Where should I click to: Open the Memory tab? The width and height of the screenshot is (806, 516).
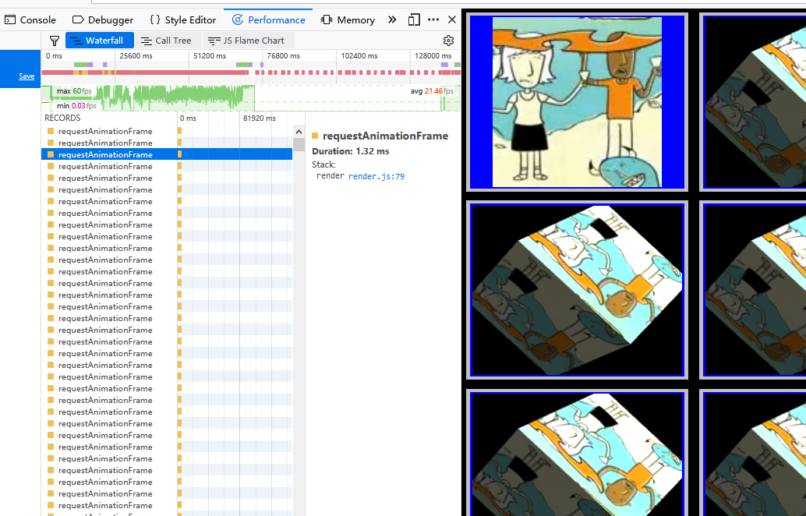click(x=348, y=20)
